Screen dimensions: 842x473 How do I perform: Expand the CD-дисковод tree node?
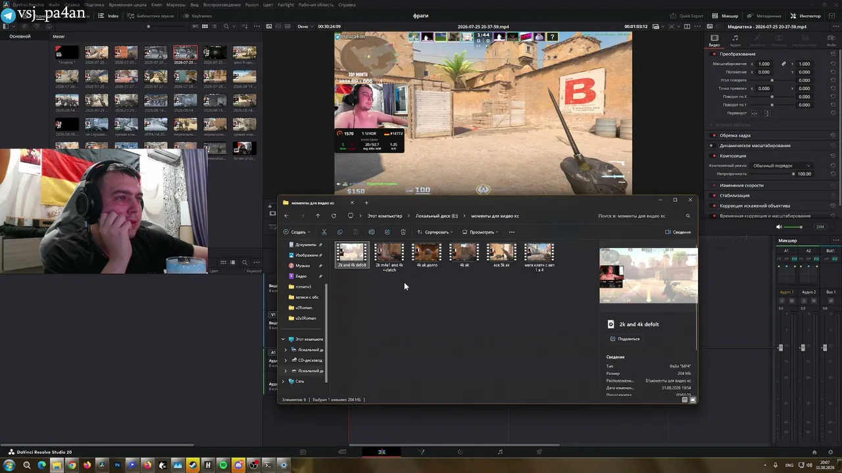(286, 360)
